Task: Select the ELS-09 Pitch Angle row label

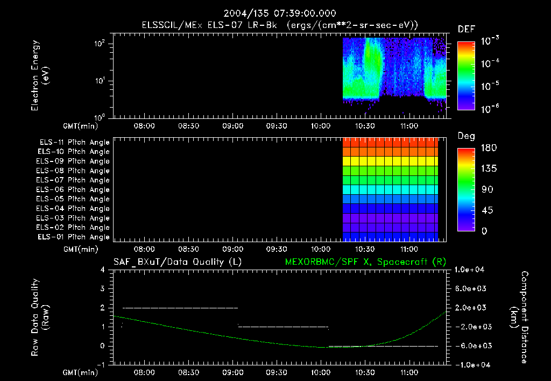Action: 73,161
